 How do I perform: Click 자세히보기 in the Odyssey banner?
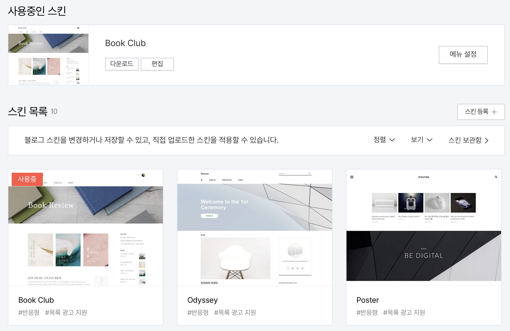(x=209, y=215)
